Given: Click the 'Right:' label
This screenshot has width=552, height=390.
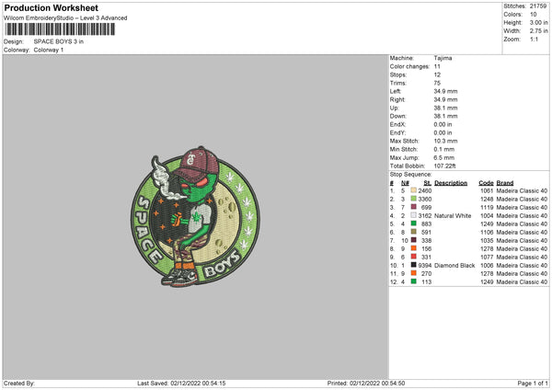Looking at the screenshot, I should [397, 99].
